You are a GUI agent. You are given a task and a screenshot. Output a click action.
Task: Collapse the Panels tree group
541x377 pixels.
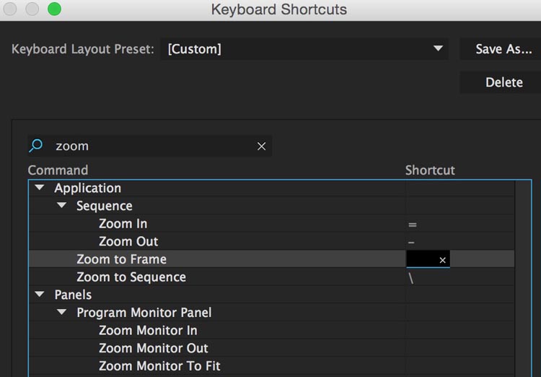pos(40,295)
